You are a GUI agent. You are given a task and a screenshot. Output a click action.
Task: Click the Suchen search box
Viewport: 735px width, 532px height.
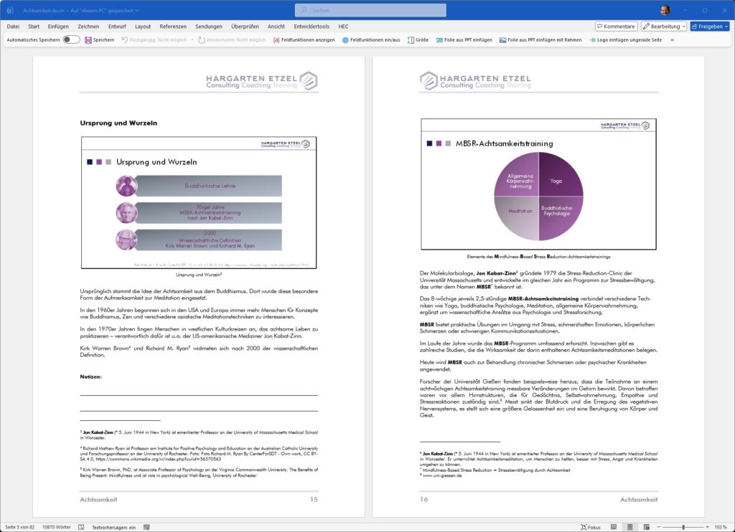[366, 10]
